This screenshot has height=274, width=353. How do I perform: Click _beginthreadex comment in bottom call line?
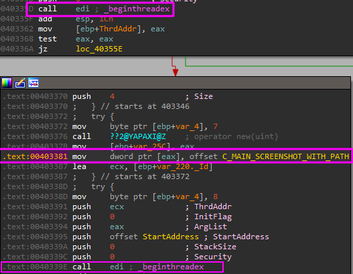click(x=171, y=267)
